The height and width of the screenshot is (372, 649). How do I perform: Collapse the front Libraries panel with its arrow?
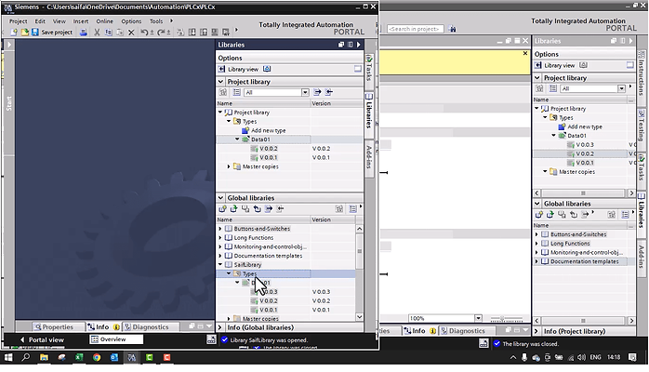tap(359, 45)
